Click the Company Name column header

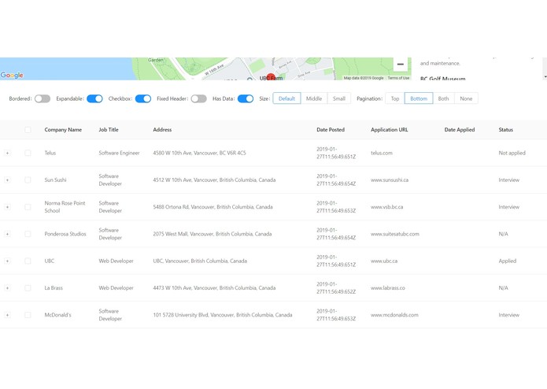[63, 129]
